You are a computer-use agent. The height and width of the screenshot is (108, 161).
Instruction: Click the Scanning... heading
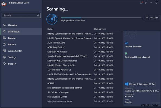click(57, 9)
